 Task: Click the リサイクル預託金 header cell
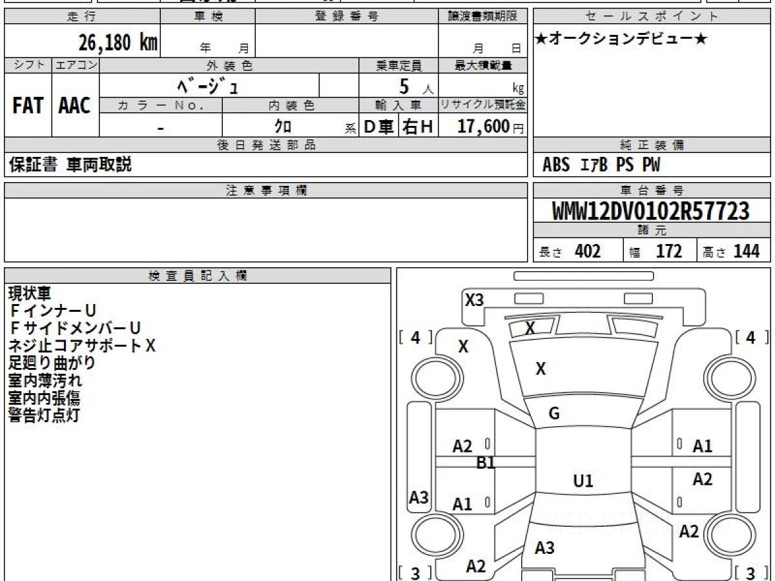click(482, 105)
